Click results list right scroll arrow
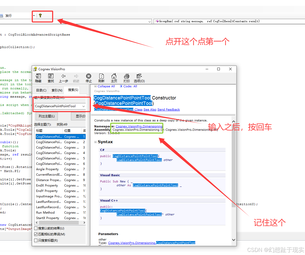Screen dimensions: 305x255 click(x=84, y=222)
